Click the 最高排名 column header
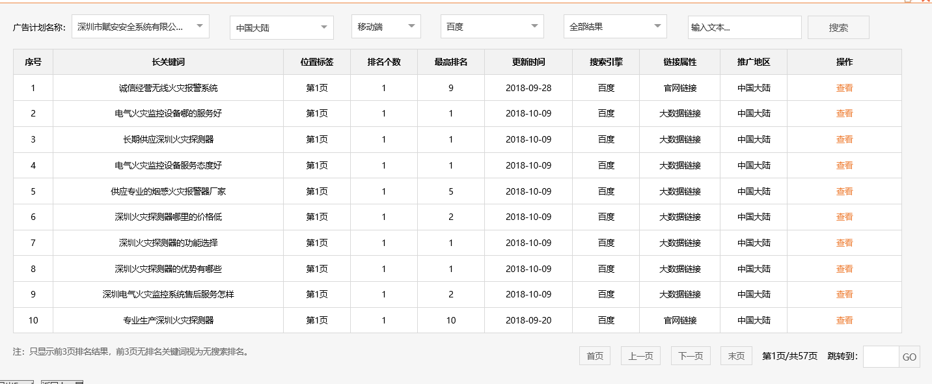The width and height of the screenshot is (932, 384). point(451,61)
